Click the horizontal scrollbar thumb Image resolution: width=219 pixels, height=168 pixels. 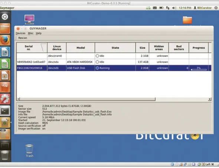pos(88,99)
